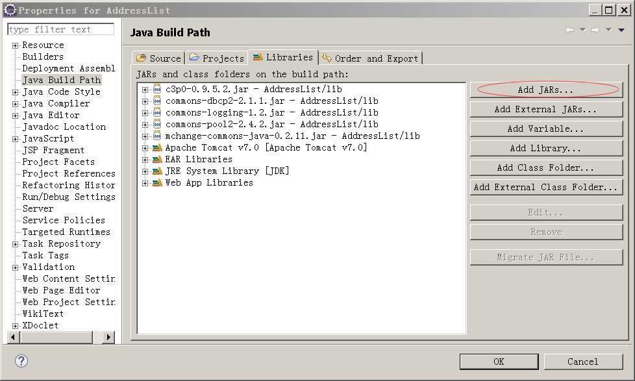The width and height of the screenshot is (635, 381).
Task: Click the EAR Libraries icon
Action: [x=157, y=160]
